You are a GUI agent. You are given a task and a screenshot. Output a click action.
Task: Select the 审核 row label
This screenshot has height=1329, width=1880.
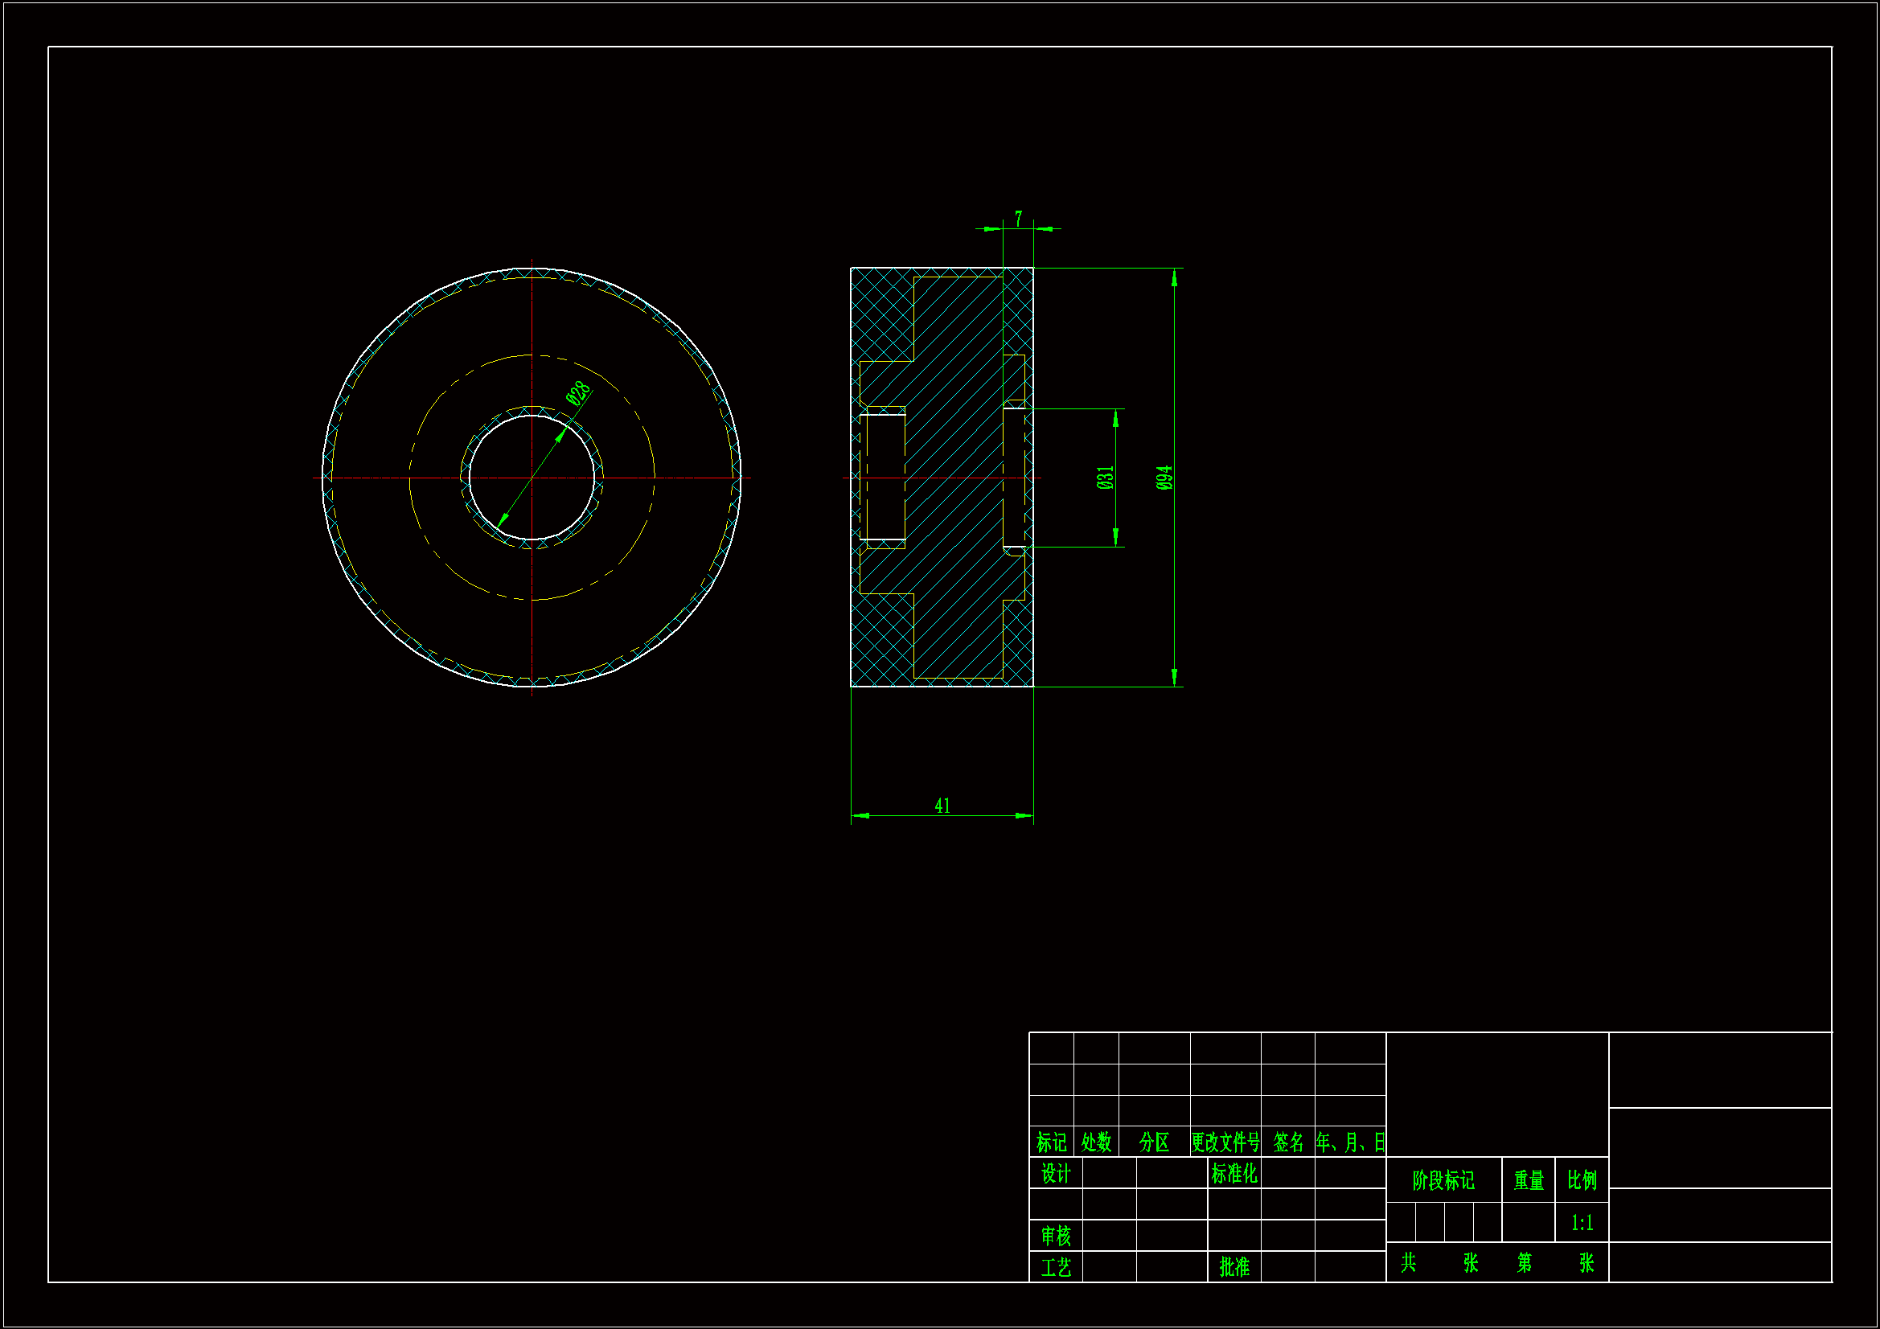1056,1235
